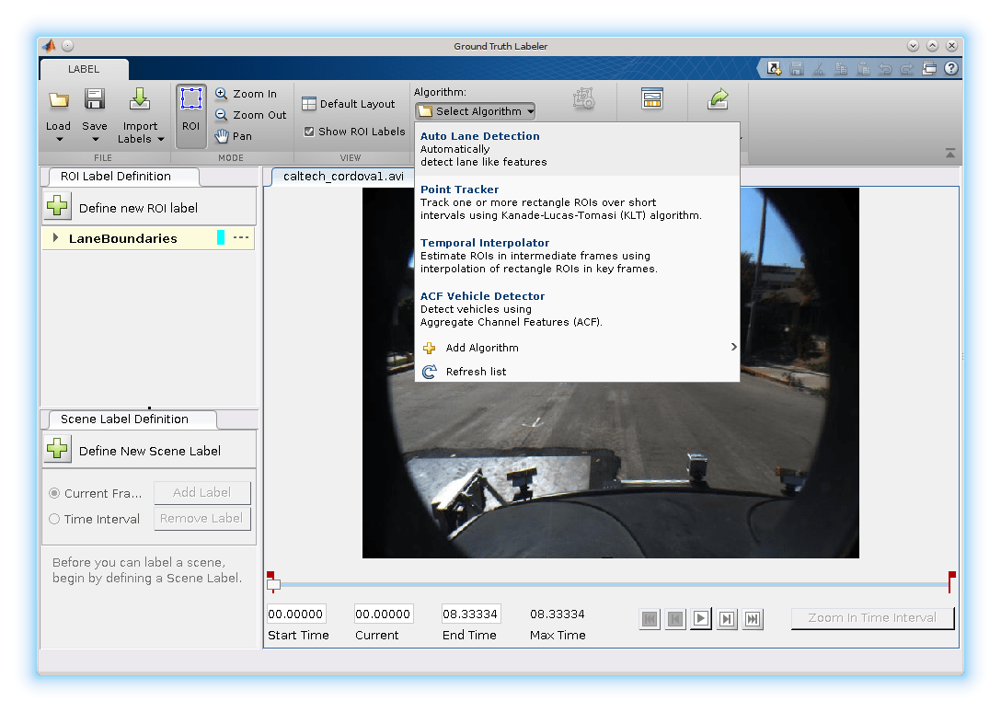1001x712 pixels.
Task: Click the Zoom In magnifier tool
Action: (x=222, y=94)
